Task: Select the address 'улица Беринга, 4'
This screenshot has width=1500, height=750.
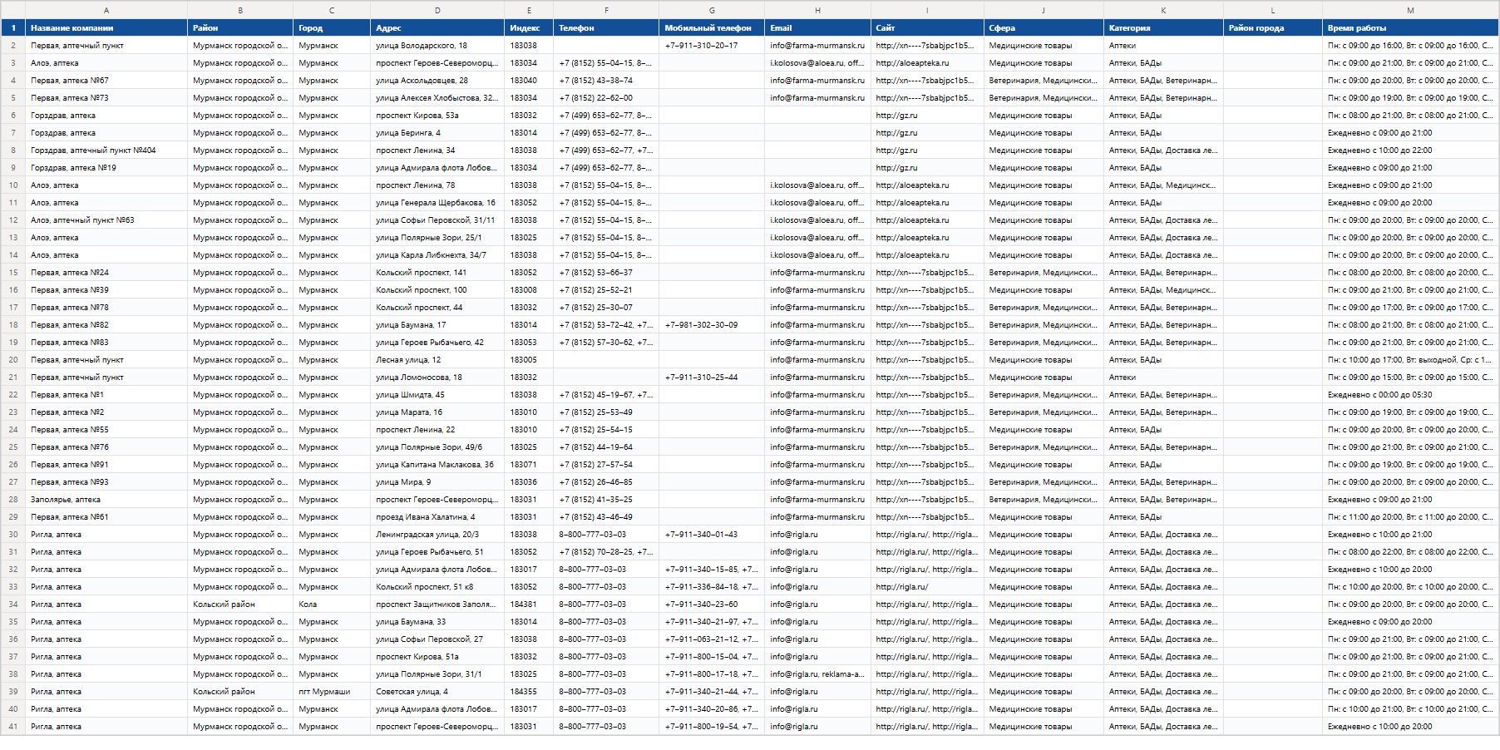Action: 437,133
